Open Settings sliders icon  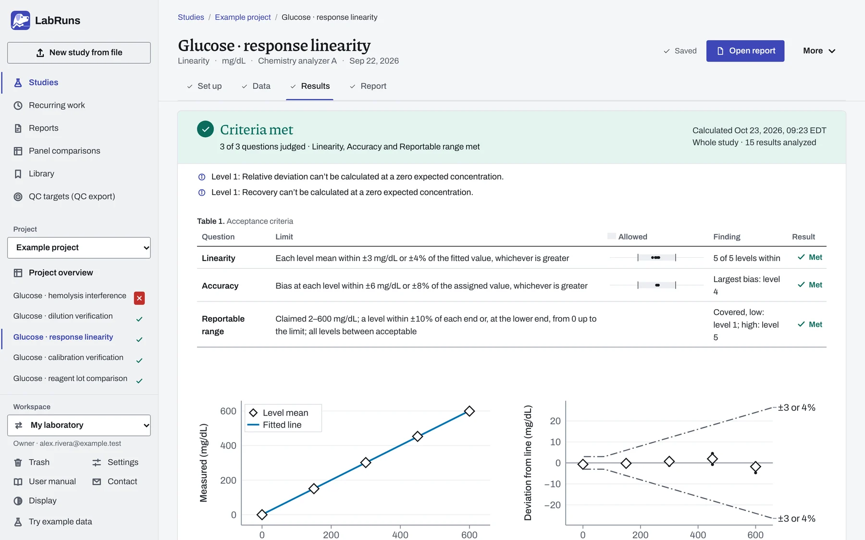tap(97, 463)
